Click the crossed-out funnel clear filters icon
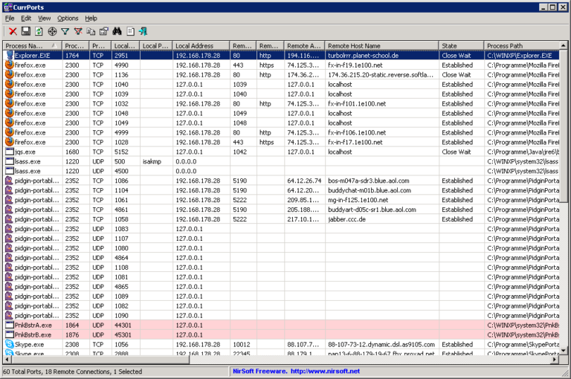Viewport: 571px width, 379px height. click(78, 31)
